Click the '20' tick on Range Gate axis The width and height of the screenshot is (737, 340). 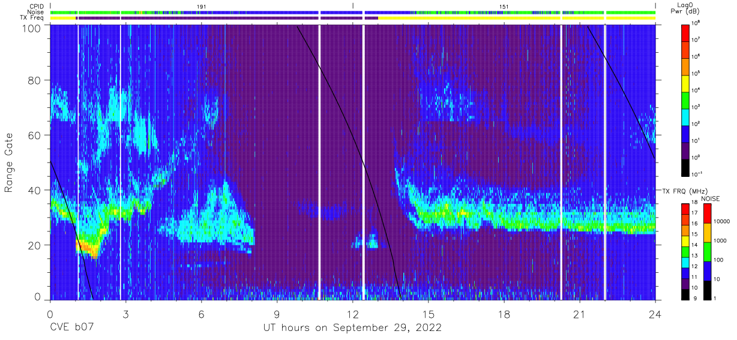click(35, 245)
